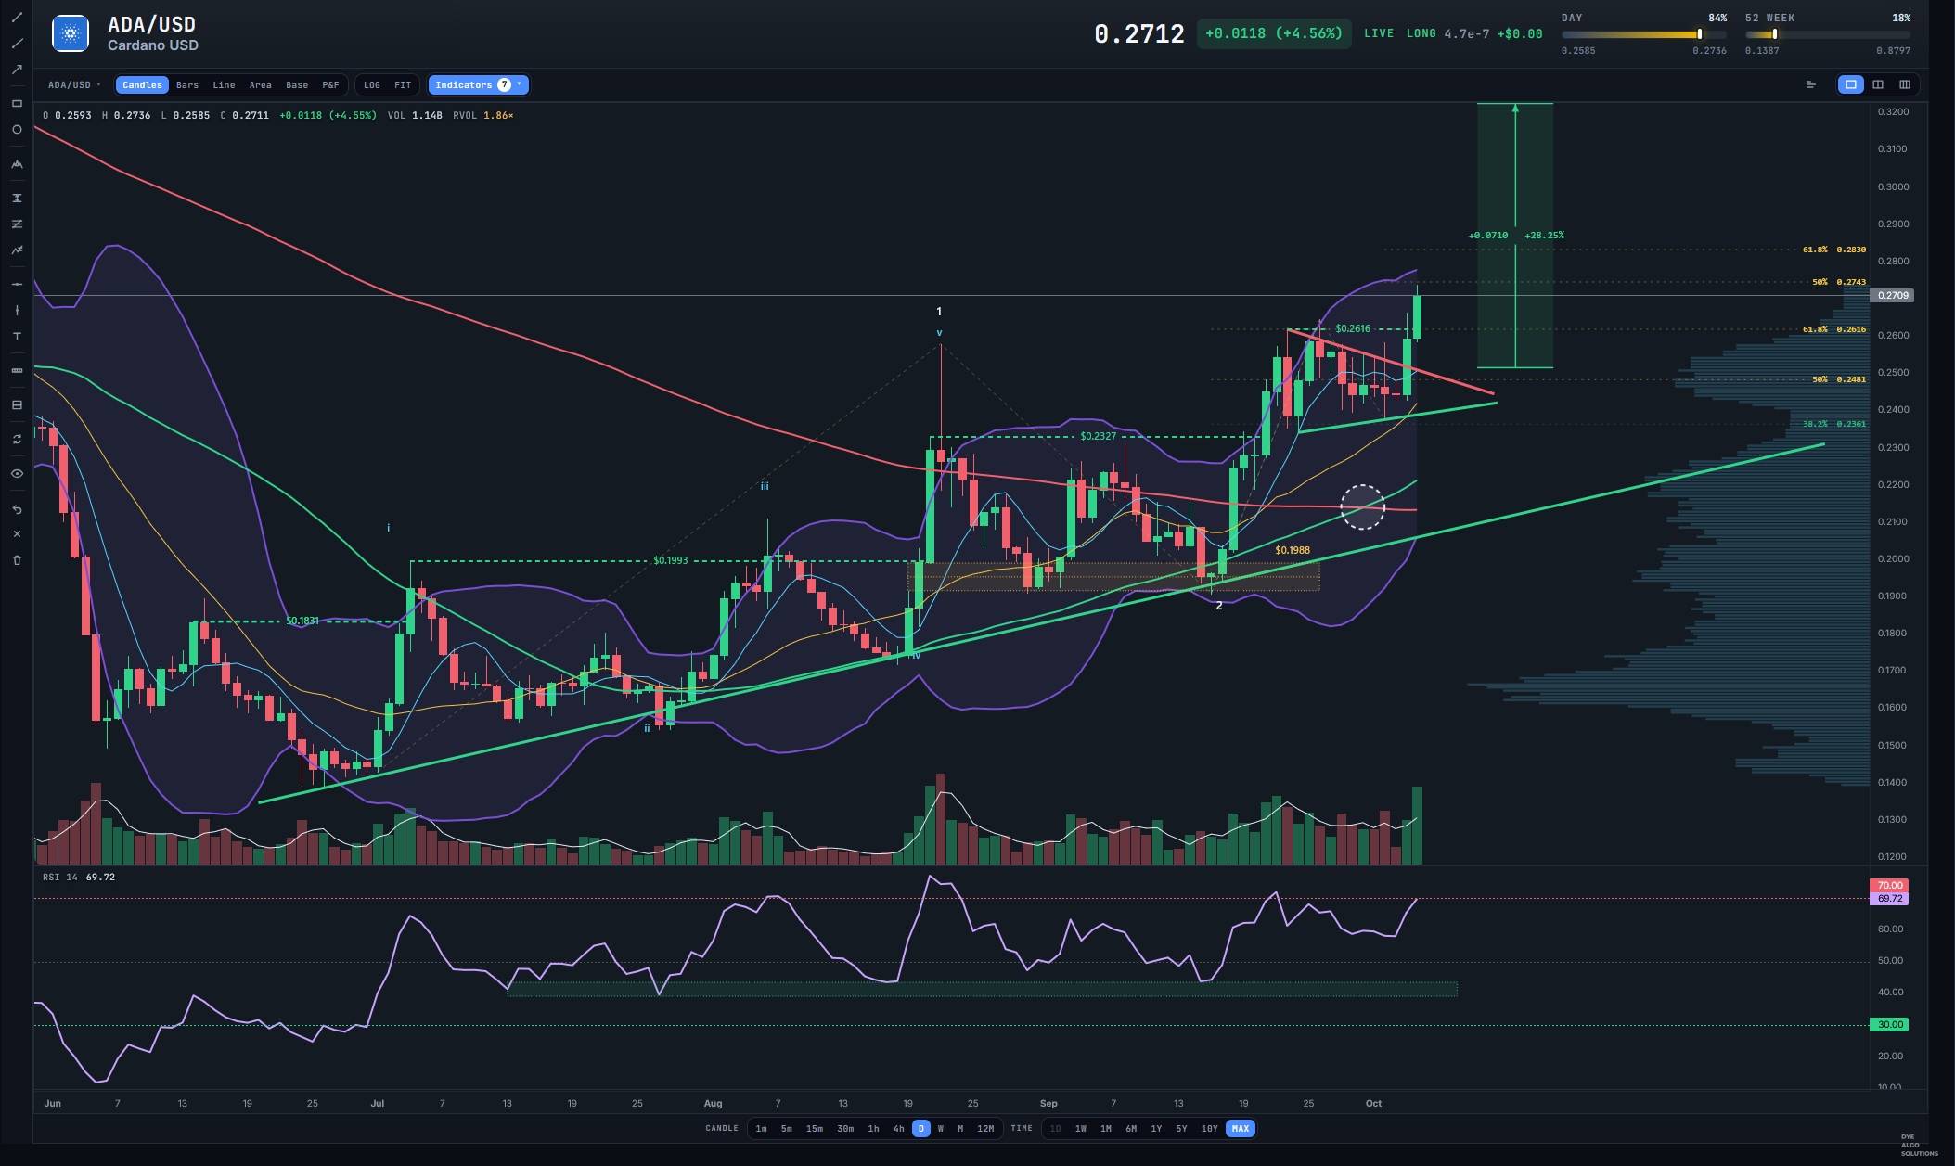Switch to three-column chart layout

[1905, 84]
